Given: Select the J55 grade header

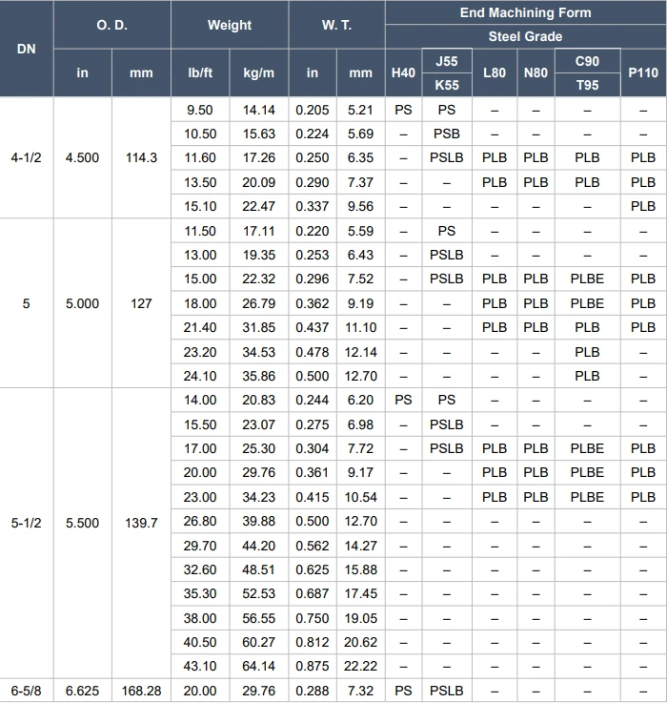Looking at the screenshot, I should pyautogui.click(x=447, y=60).
